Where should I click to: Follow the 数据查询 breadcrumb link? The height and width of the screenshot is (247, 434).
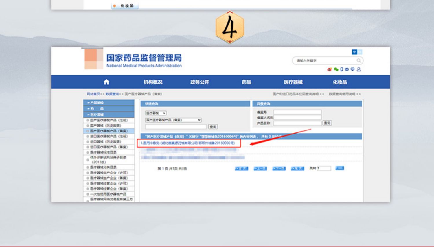coord(112,94)
